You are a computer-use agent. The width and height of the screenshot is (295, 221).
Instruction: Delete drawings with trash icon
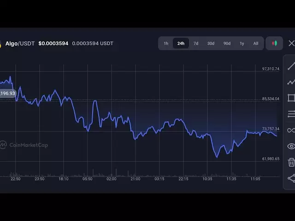(291, 162)
